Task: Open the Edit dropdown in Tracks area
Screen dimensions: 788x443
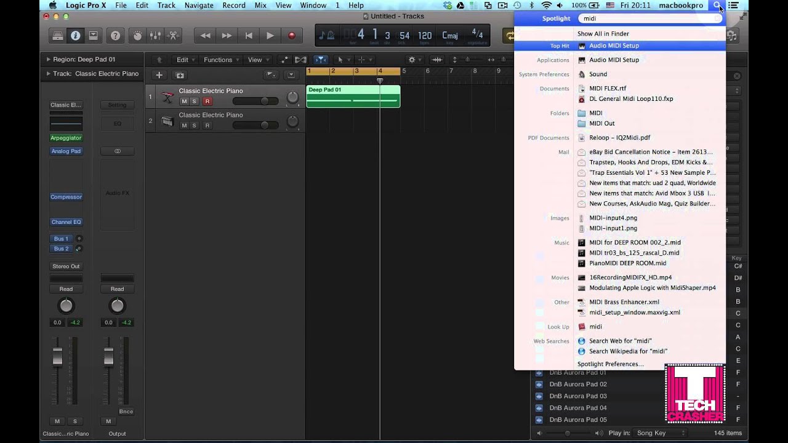Action: 185,60
